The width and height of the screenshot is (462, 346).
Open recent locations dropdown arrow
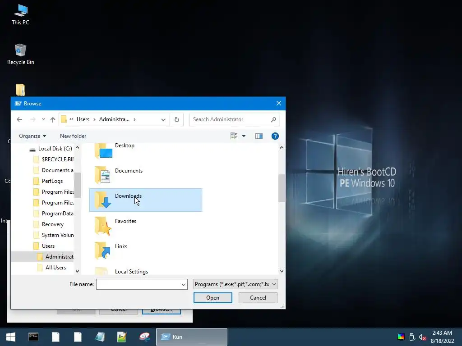[x=43, y=119]
